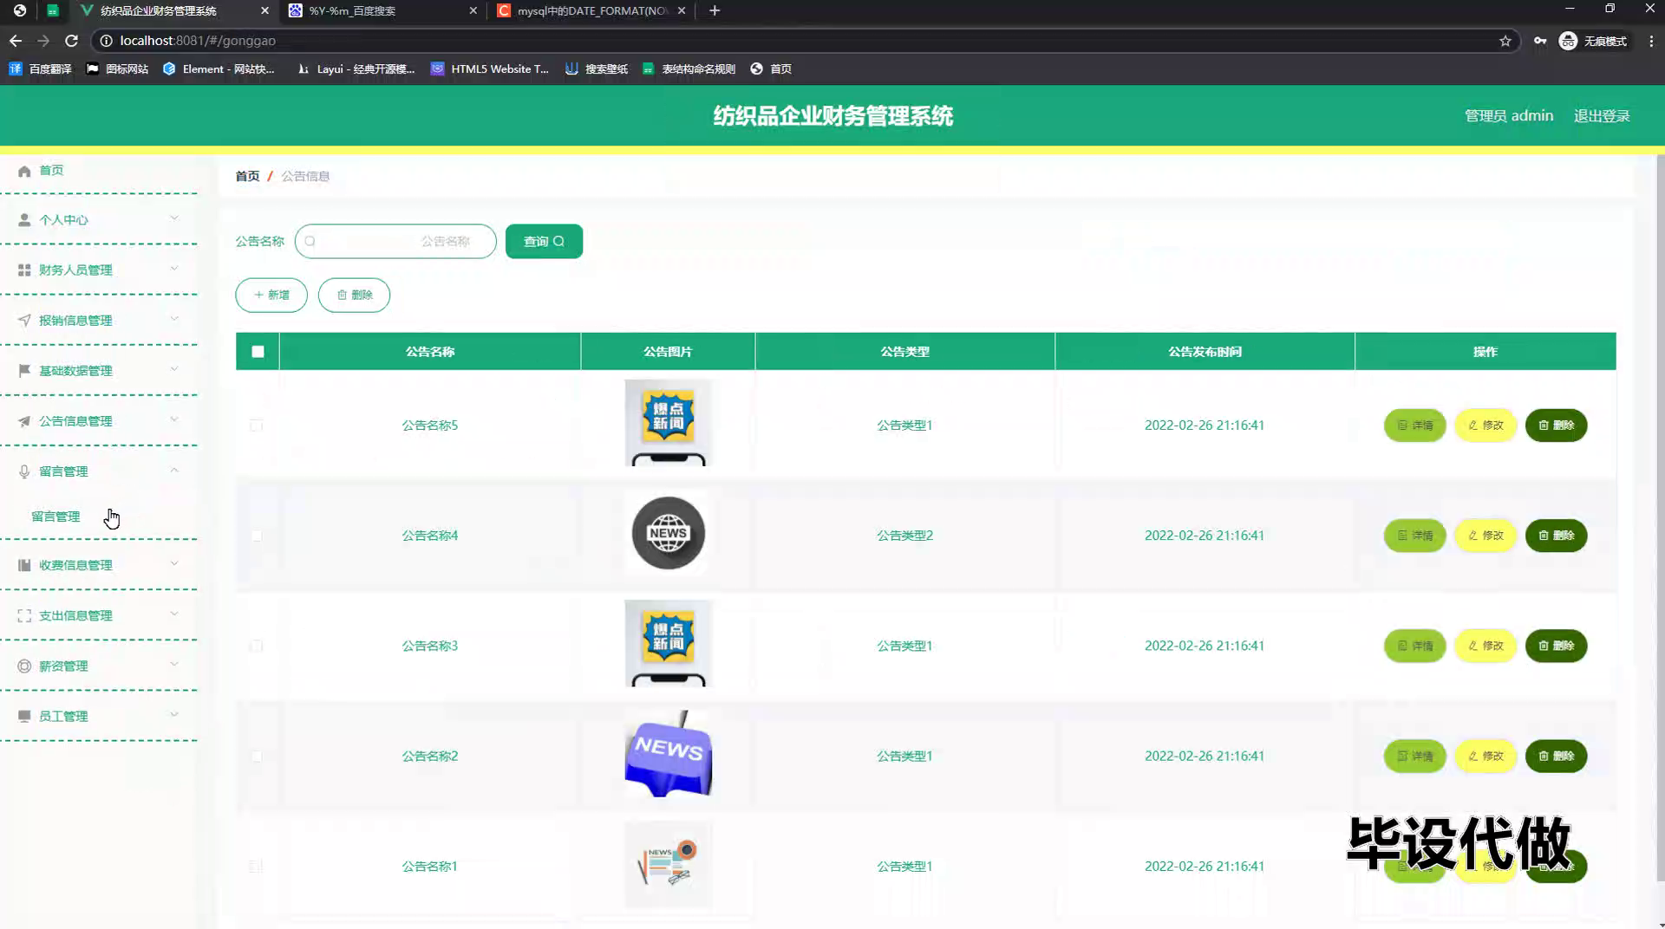Expand the 报销信息管理 menu chevron

[174, 319]
